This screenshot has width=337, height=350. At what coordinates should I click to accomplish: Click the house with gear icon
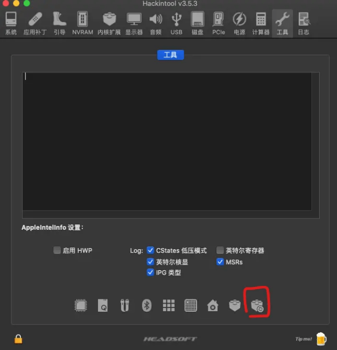point(213,305)
